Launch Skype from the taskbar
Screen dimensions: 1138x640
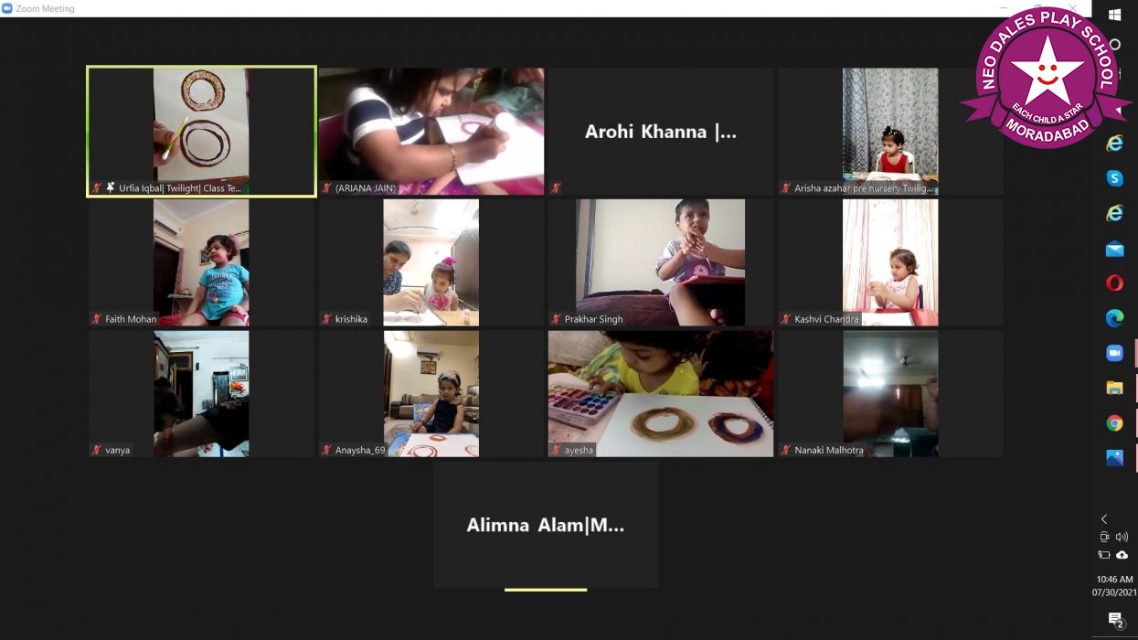(x=1114, y=178)
